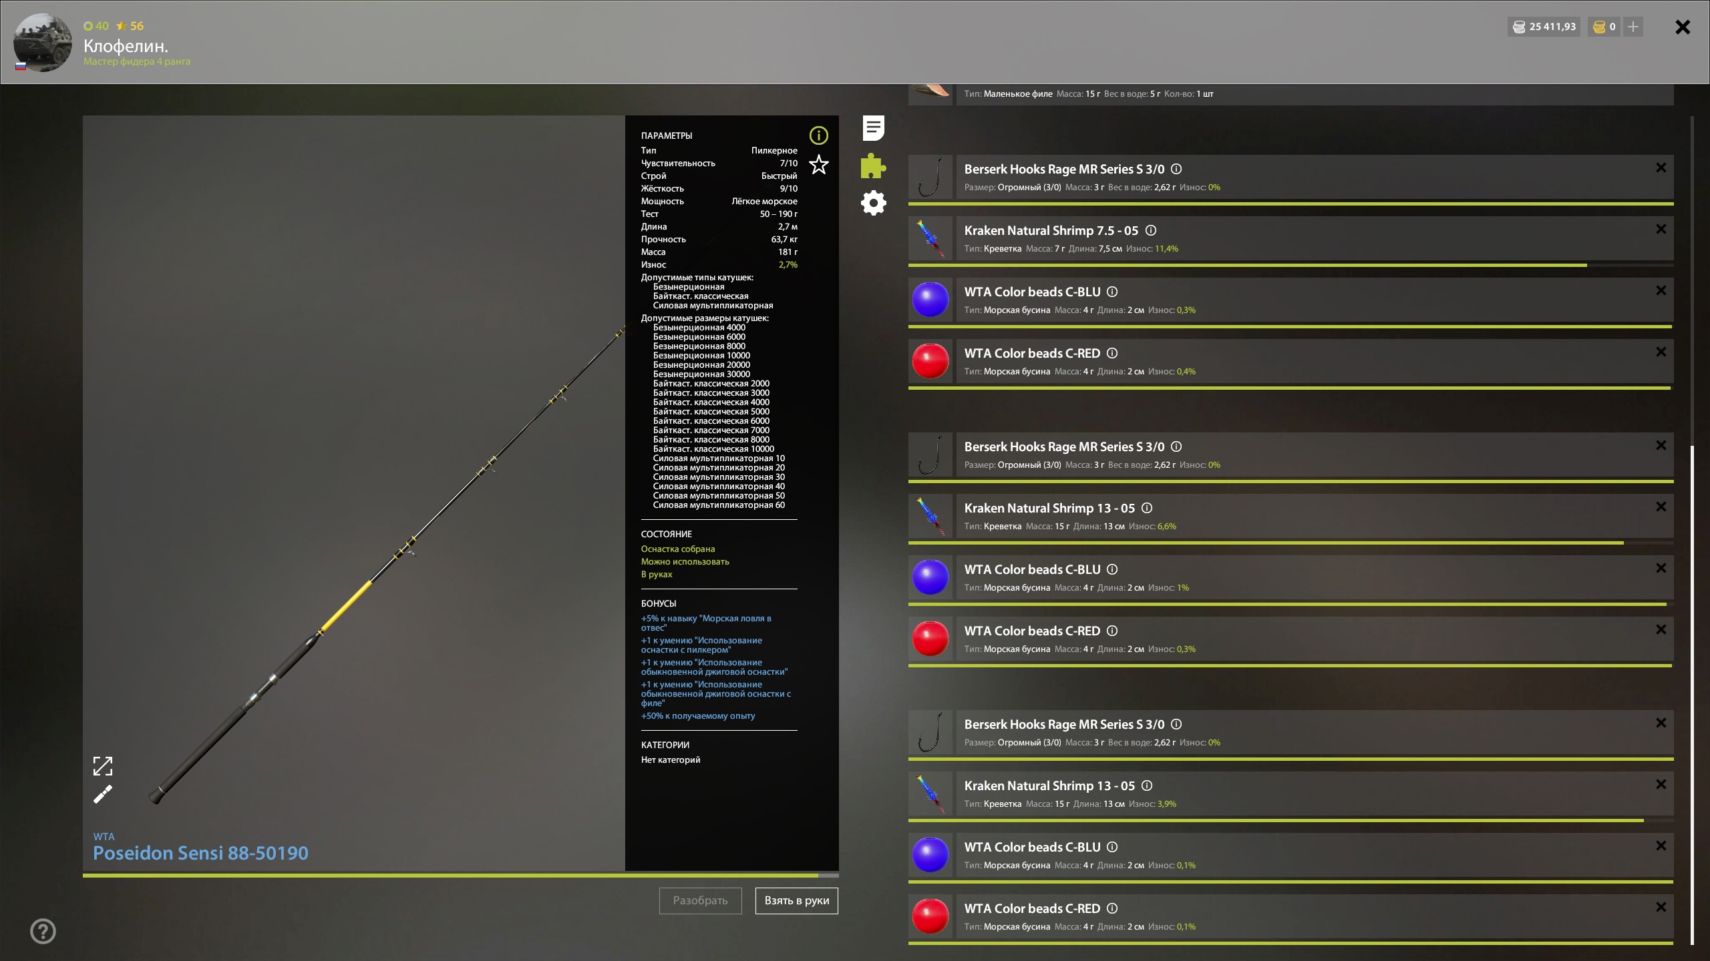The height and width of the screenshot is (961, 1710).
Task: Remove first WTA Color beads C-BLU item
Action: 1661,290
